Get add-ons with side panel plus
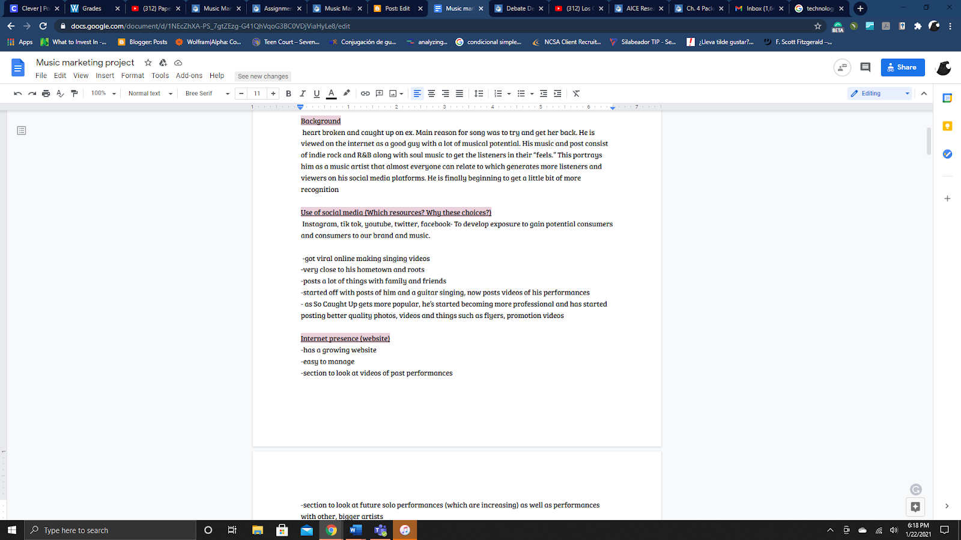 [x=947, y=199]
